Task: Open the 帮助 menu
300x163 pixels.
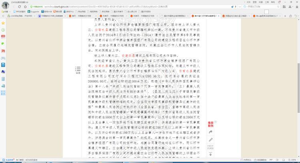Action: (x=273, y=2)
